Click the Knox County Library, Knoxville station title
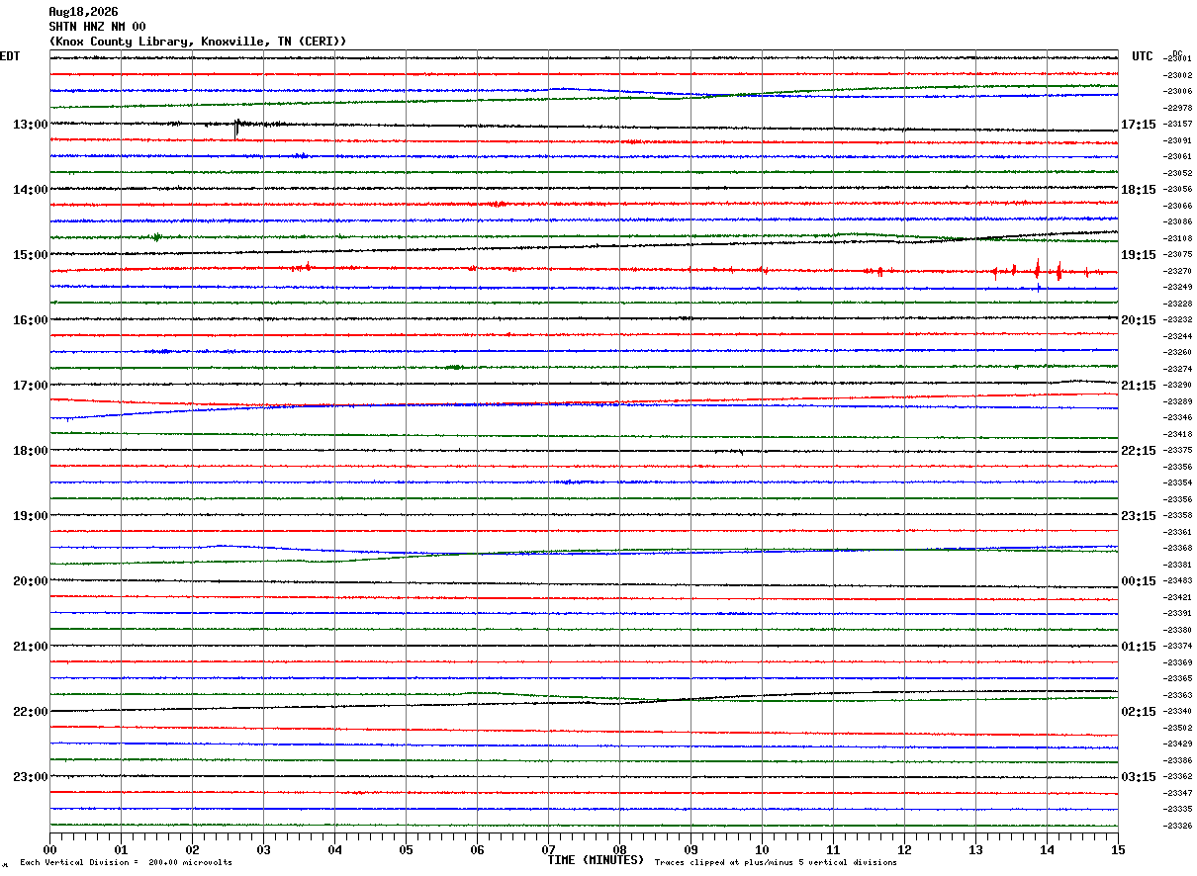The width and height of the screenshot is (1197, 876). pyautogui.click(x=198, y=42)
